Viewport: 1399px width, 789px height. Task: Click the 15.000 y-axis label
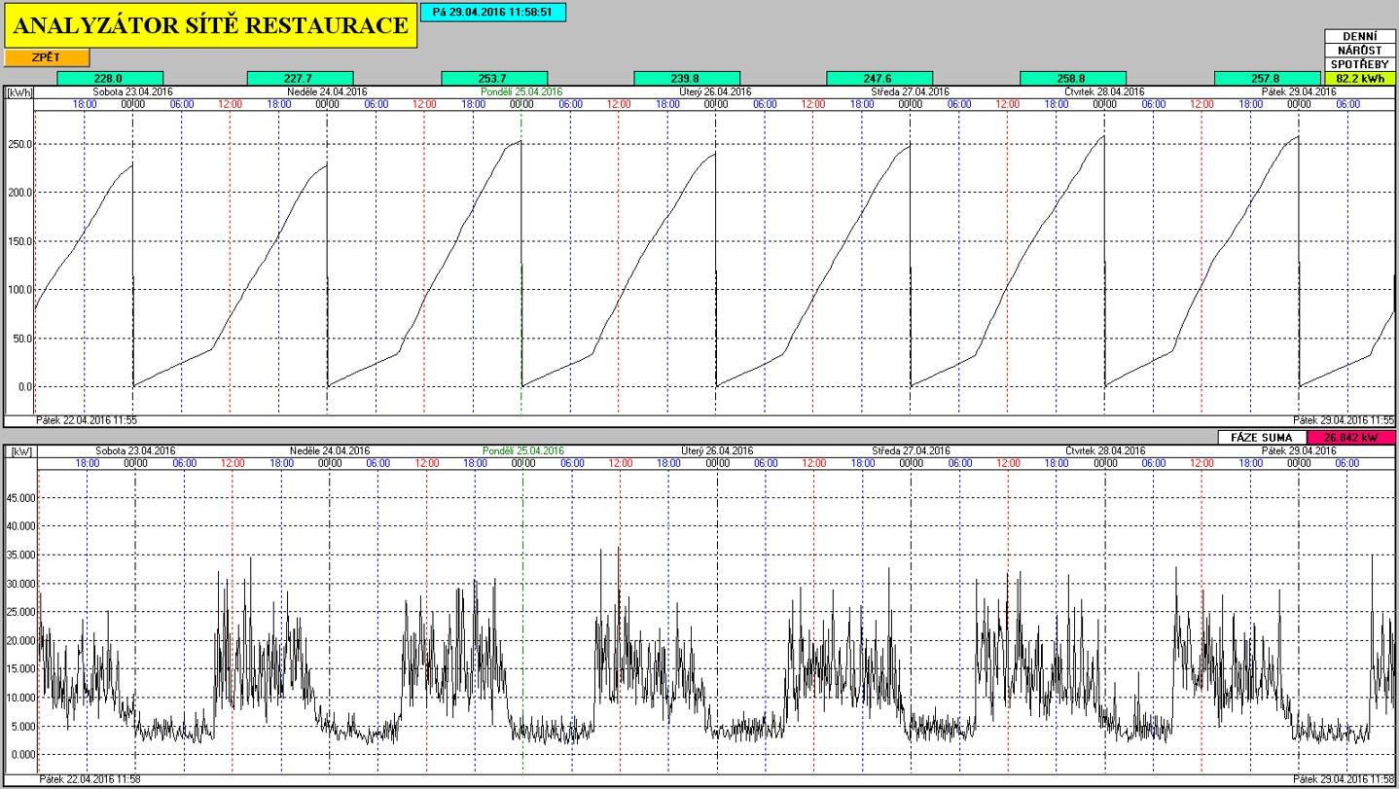point(20,669)
